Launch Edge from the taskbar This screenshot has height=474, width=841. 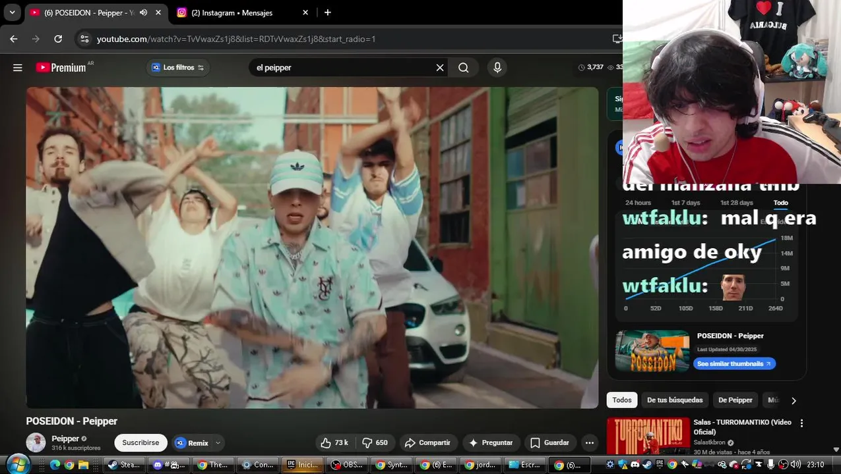55,465
